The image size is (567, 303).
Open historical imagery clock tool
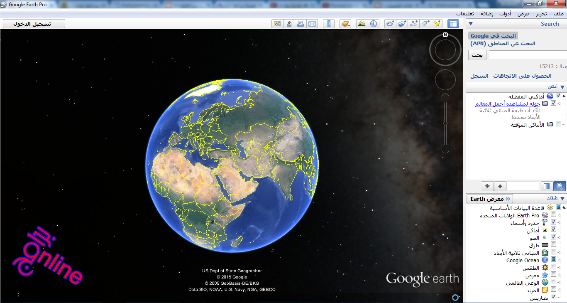[x=374, y=24]
